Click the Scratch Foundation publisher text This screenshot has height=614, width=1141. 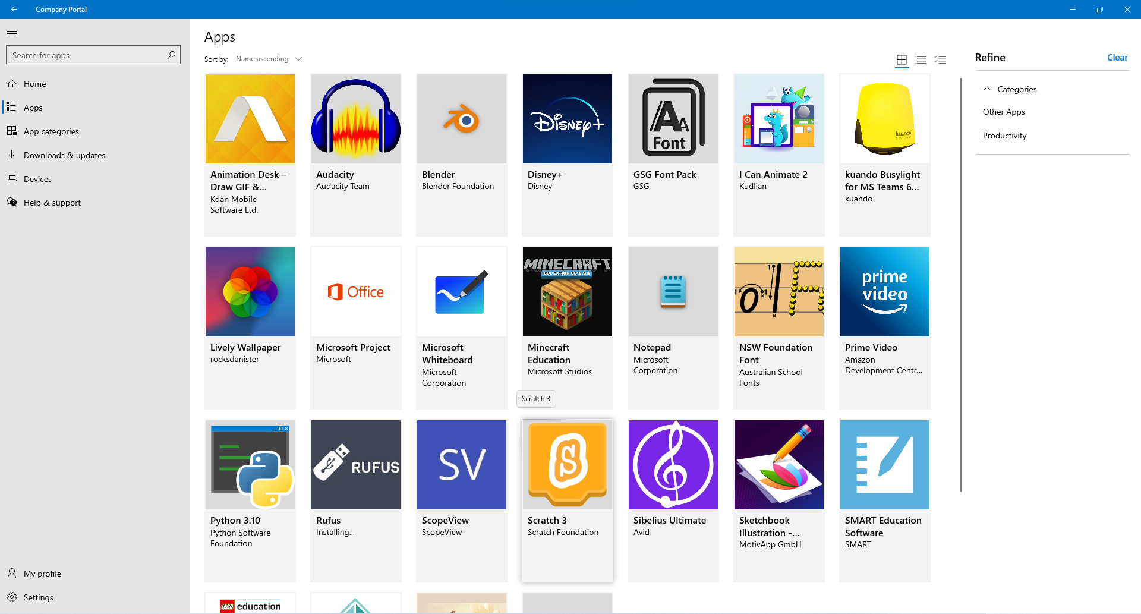563,532
